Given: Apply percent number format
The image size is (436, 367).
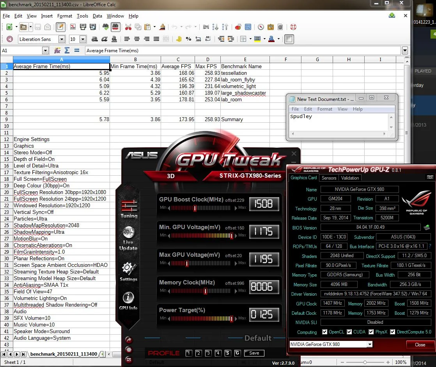Looking at the screenshot, I should tap(188, 39).
